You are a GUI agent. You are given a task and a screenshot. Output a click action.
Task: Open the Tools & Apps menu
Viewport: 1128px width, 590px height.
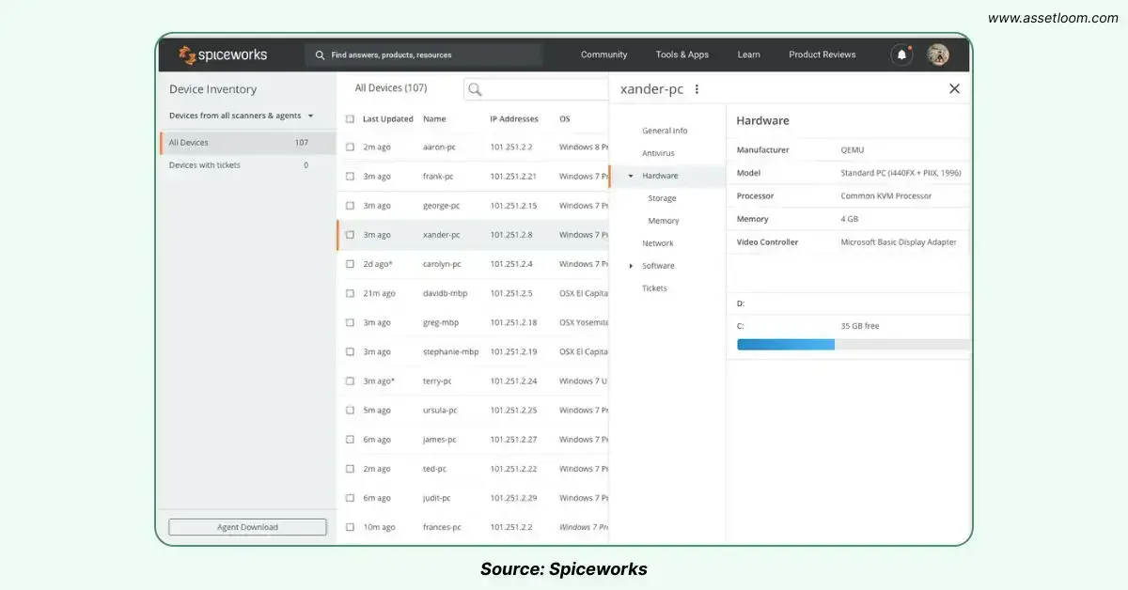pyautogui.click(x=682, y=54)
